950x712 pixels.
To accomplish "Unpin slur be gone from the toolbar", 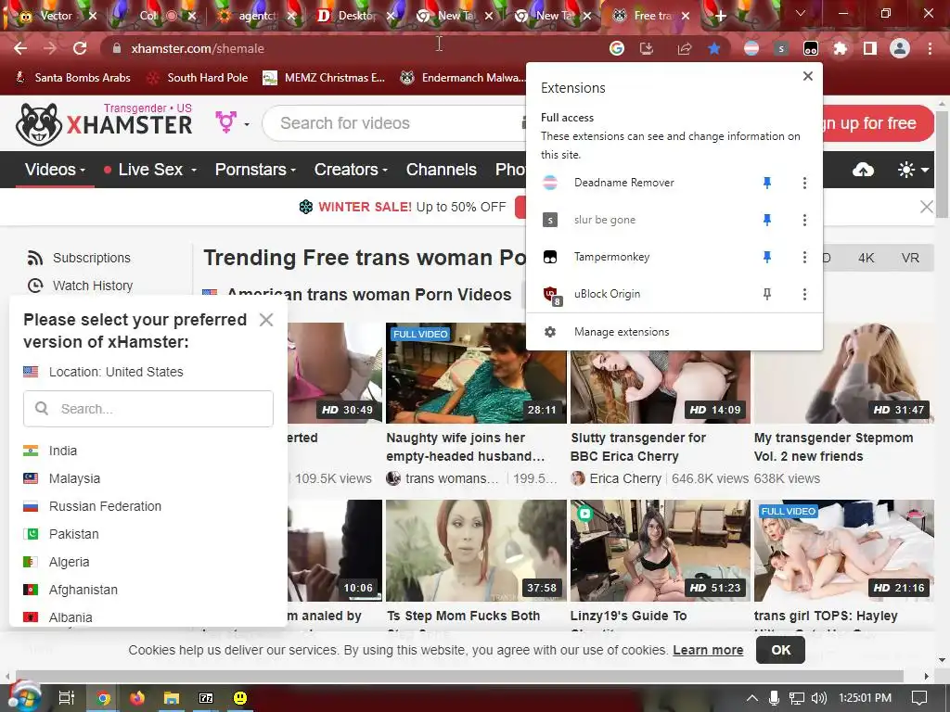I will point(767,220).
